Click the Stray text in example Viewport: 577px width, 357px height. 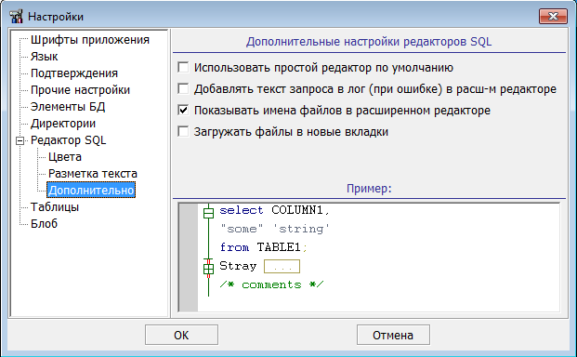(238, 266)
